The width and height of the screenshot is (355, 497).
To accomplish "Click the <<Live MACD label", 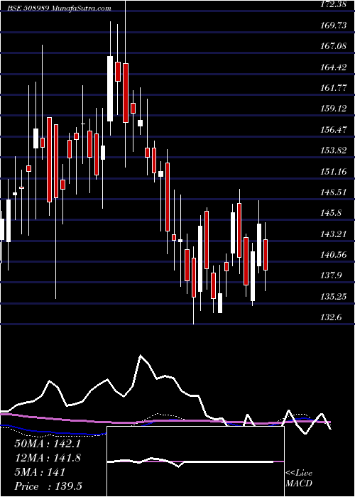I will point(299,478).
